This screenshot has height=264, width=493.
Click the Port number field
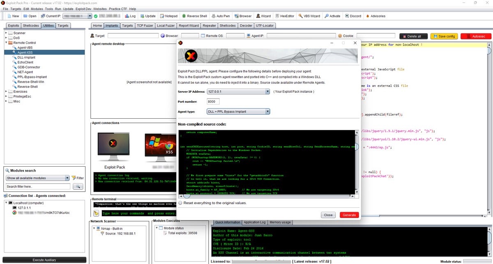pos(213,101)
